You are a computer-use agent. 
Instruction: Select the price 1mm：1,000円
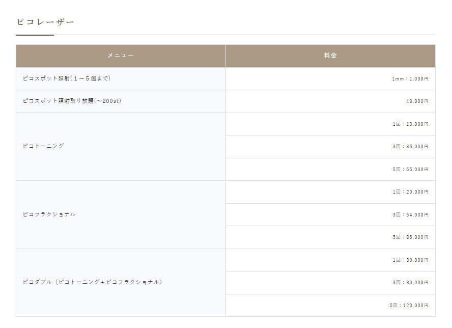pyautogui.click(x=410, y=79)
